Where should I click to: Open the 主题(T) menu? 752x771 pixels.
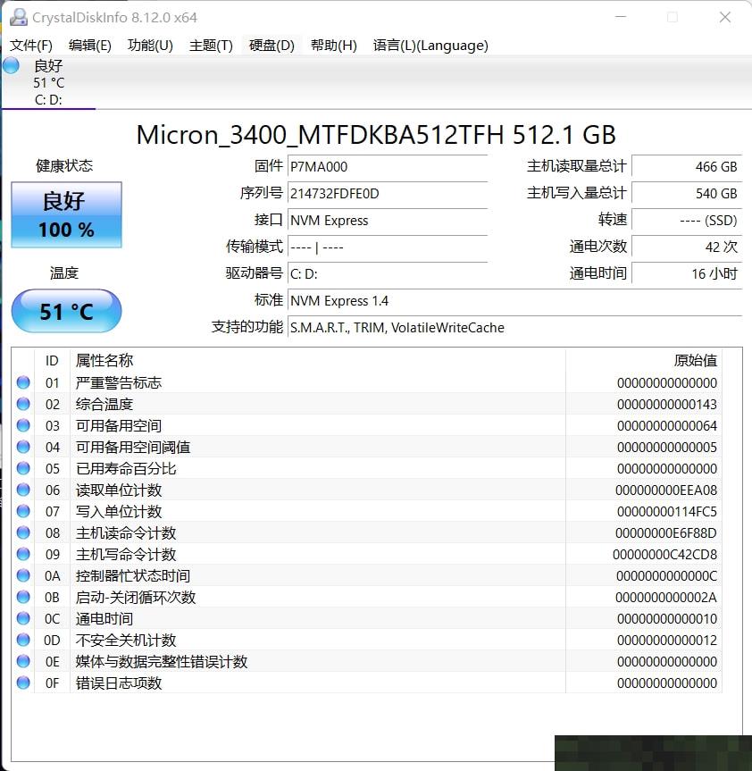pyautogui.click(x=211, y=46)
